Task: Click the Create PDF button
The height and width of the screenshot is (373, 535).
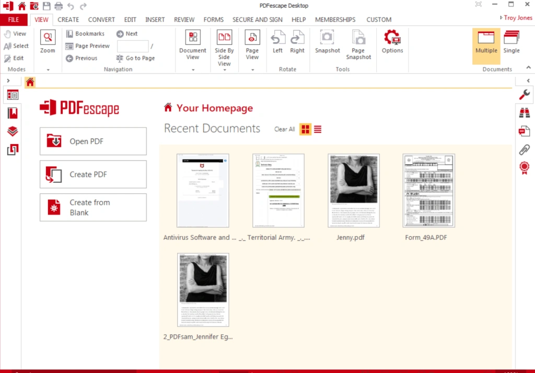Action: coord(93,174)
